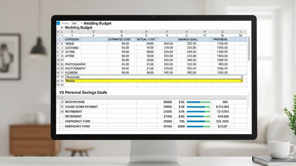Click the first small icon in Personal Savings table header
Screen dimensions: 296x166
(58, 98)
